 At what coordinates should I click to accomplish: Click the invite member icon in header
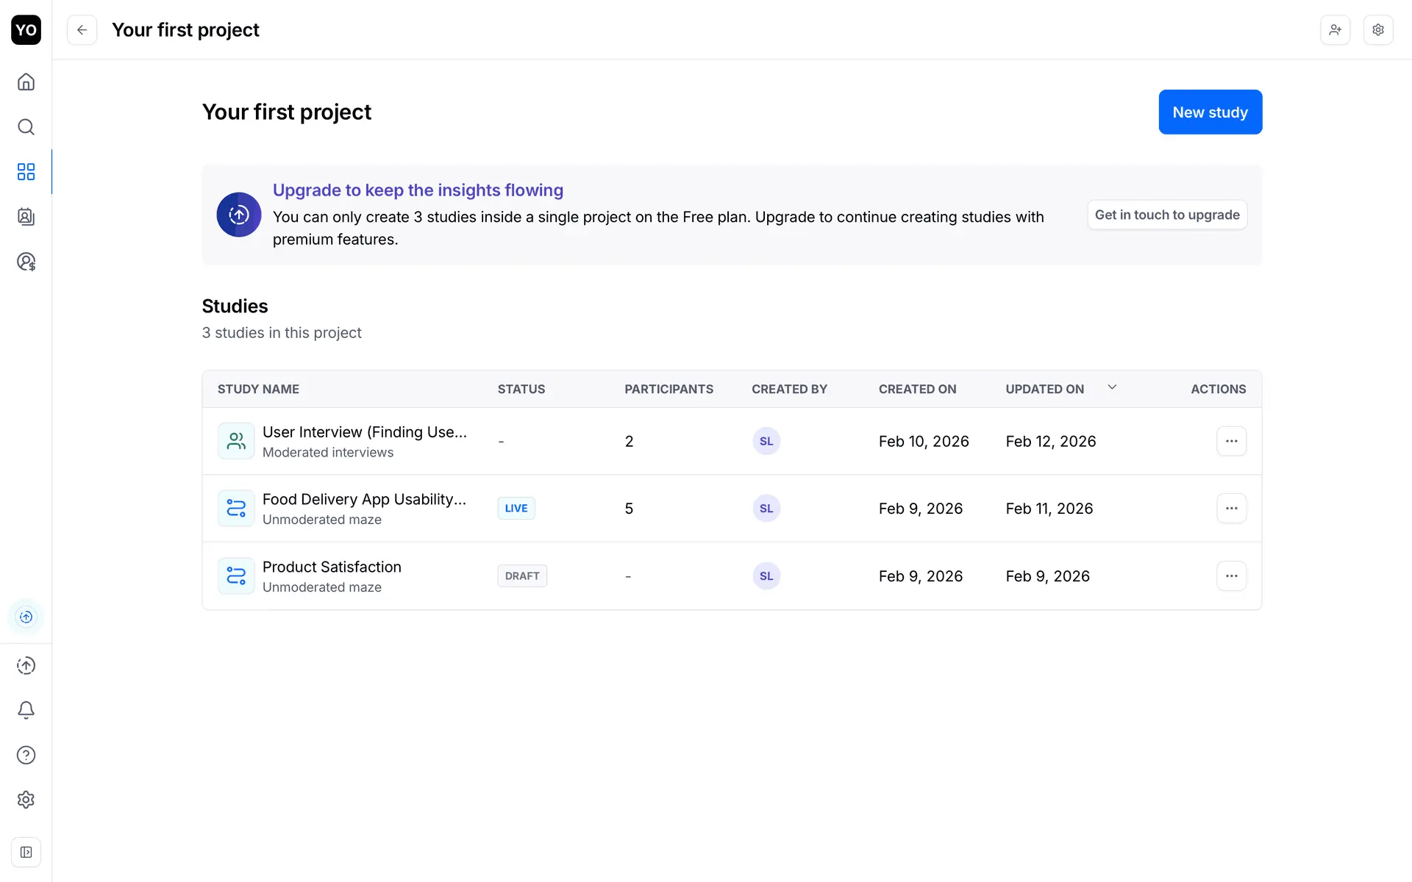click(1335, 30)
